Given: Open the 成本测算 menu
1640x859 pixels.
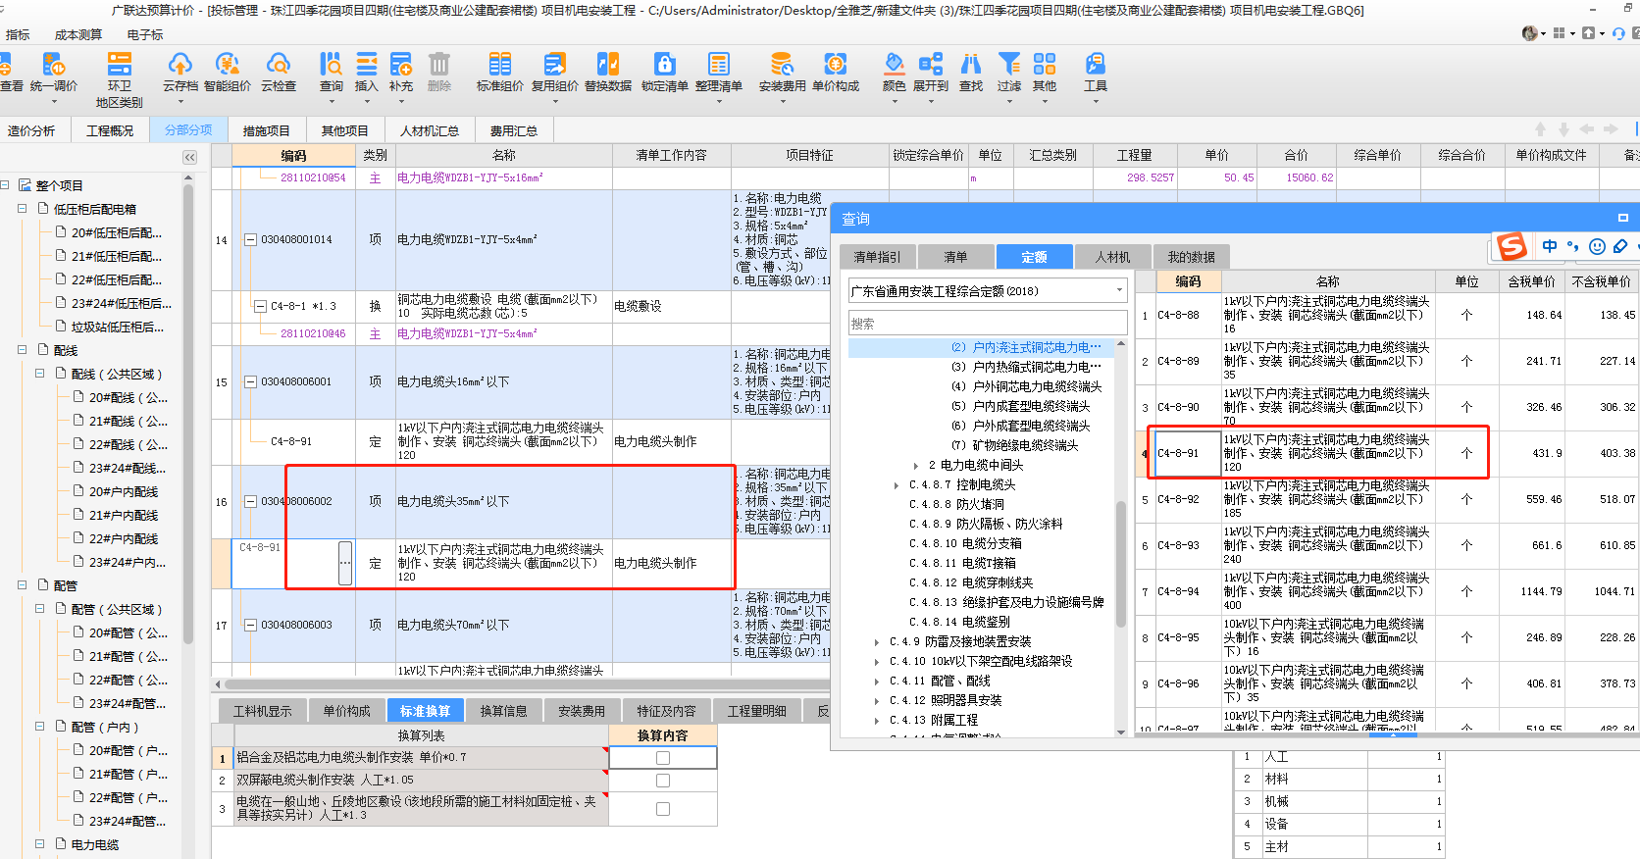Looking at the screenshot, I should pos(78,34).
